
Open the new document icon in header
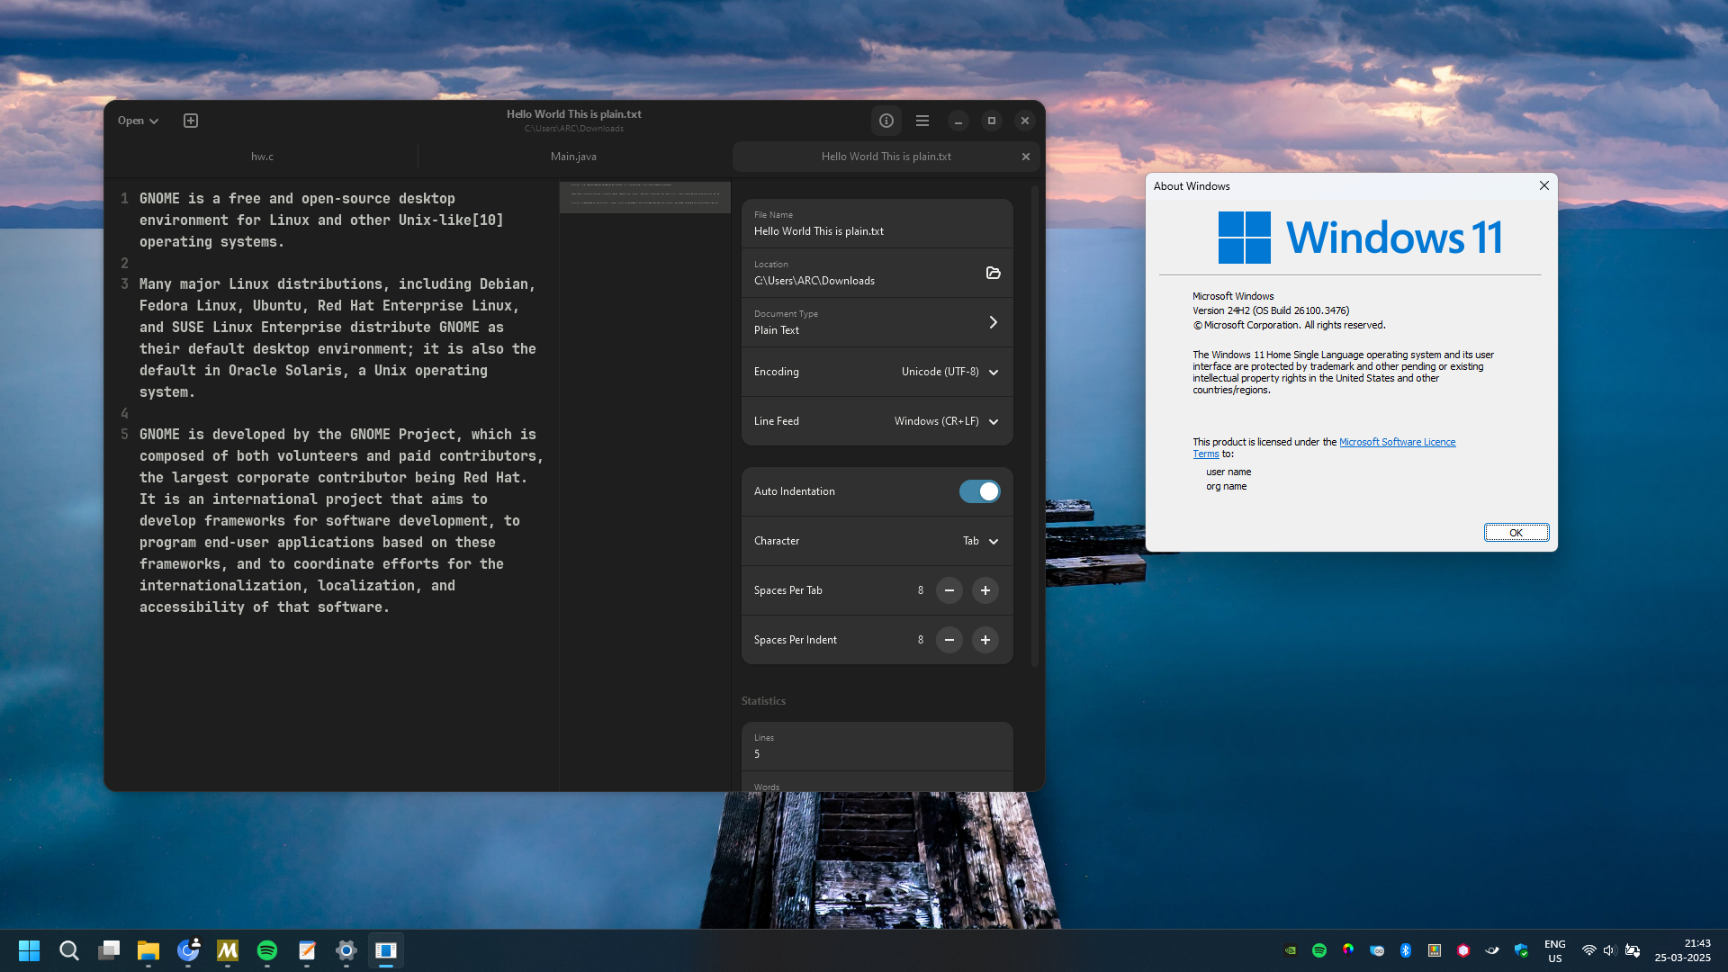[191, 121]
